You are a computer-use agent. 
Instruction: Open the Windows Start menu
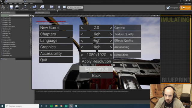coord(2,106)
